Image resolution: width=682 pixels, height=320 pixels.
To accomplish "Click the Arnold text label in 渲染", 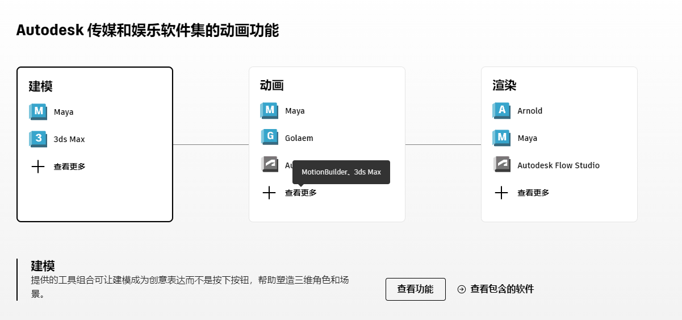I will (x=530, y=111).
